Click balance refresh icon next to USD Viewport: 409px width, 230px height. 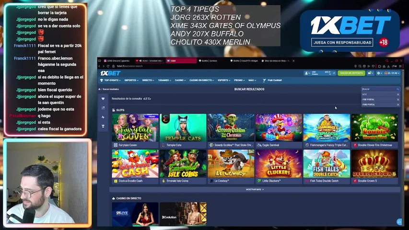[x=334, y=73]
